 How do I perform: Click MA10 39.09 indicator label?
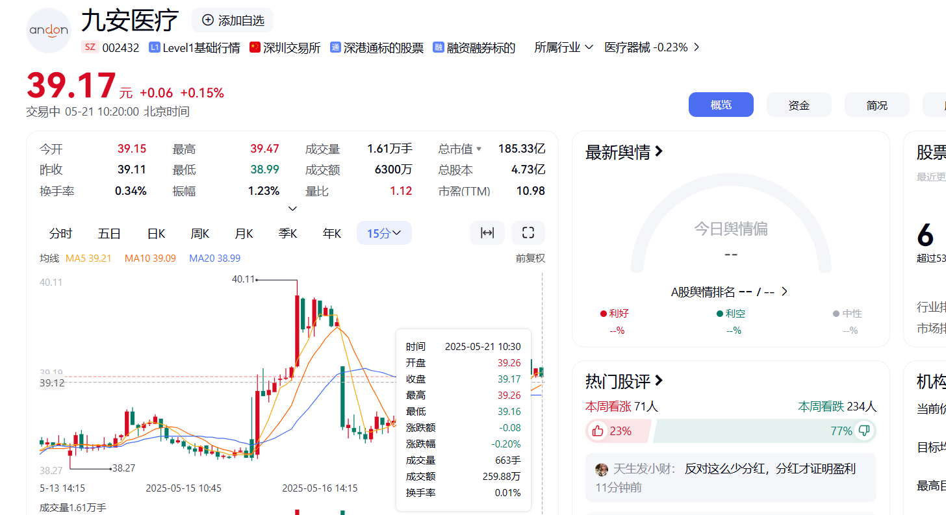[x=150, y=258]
